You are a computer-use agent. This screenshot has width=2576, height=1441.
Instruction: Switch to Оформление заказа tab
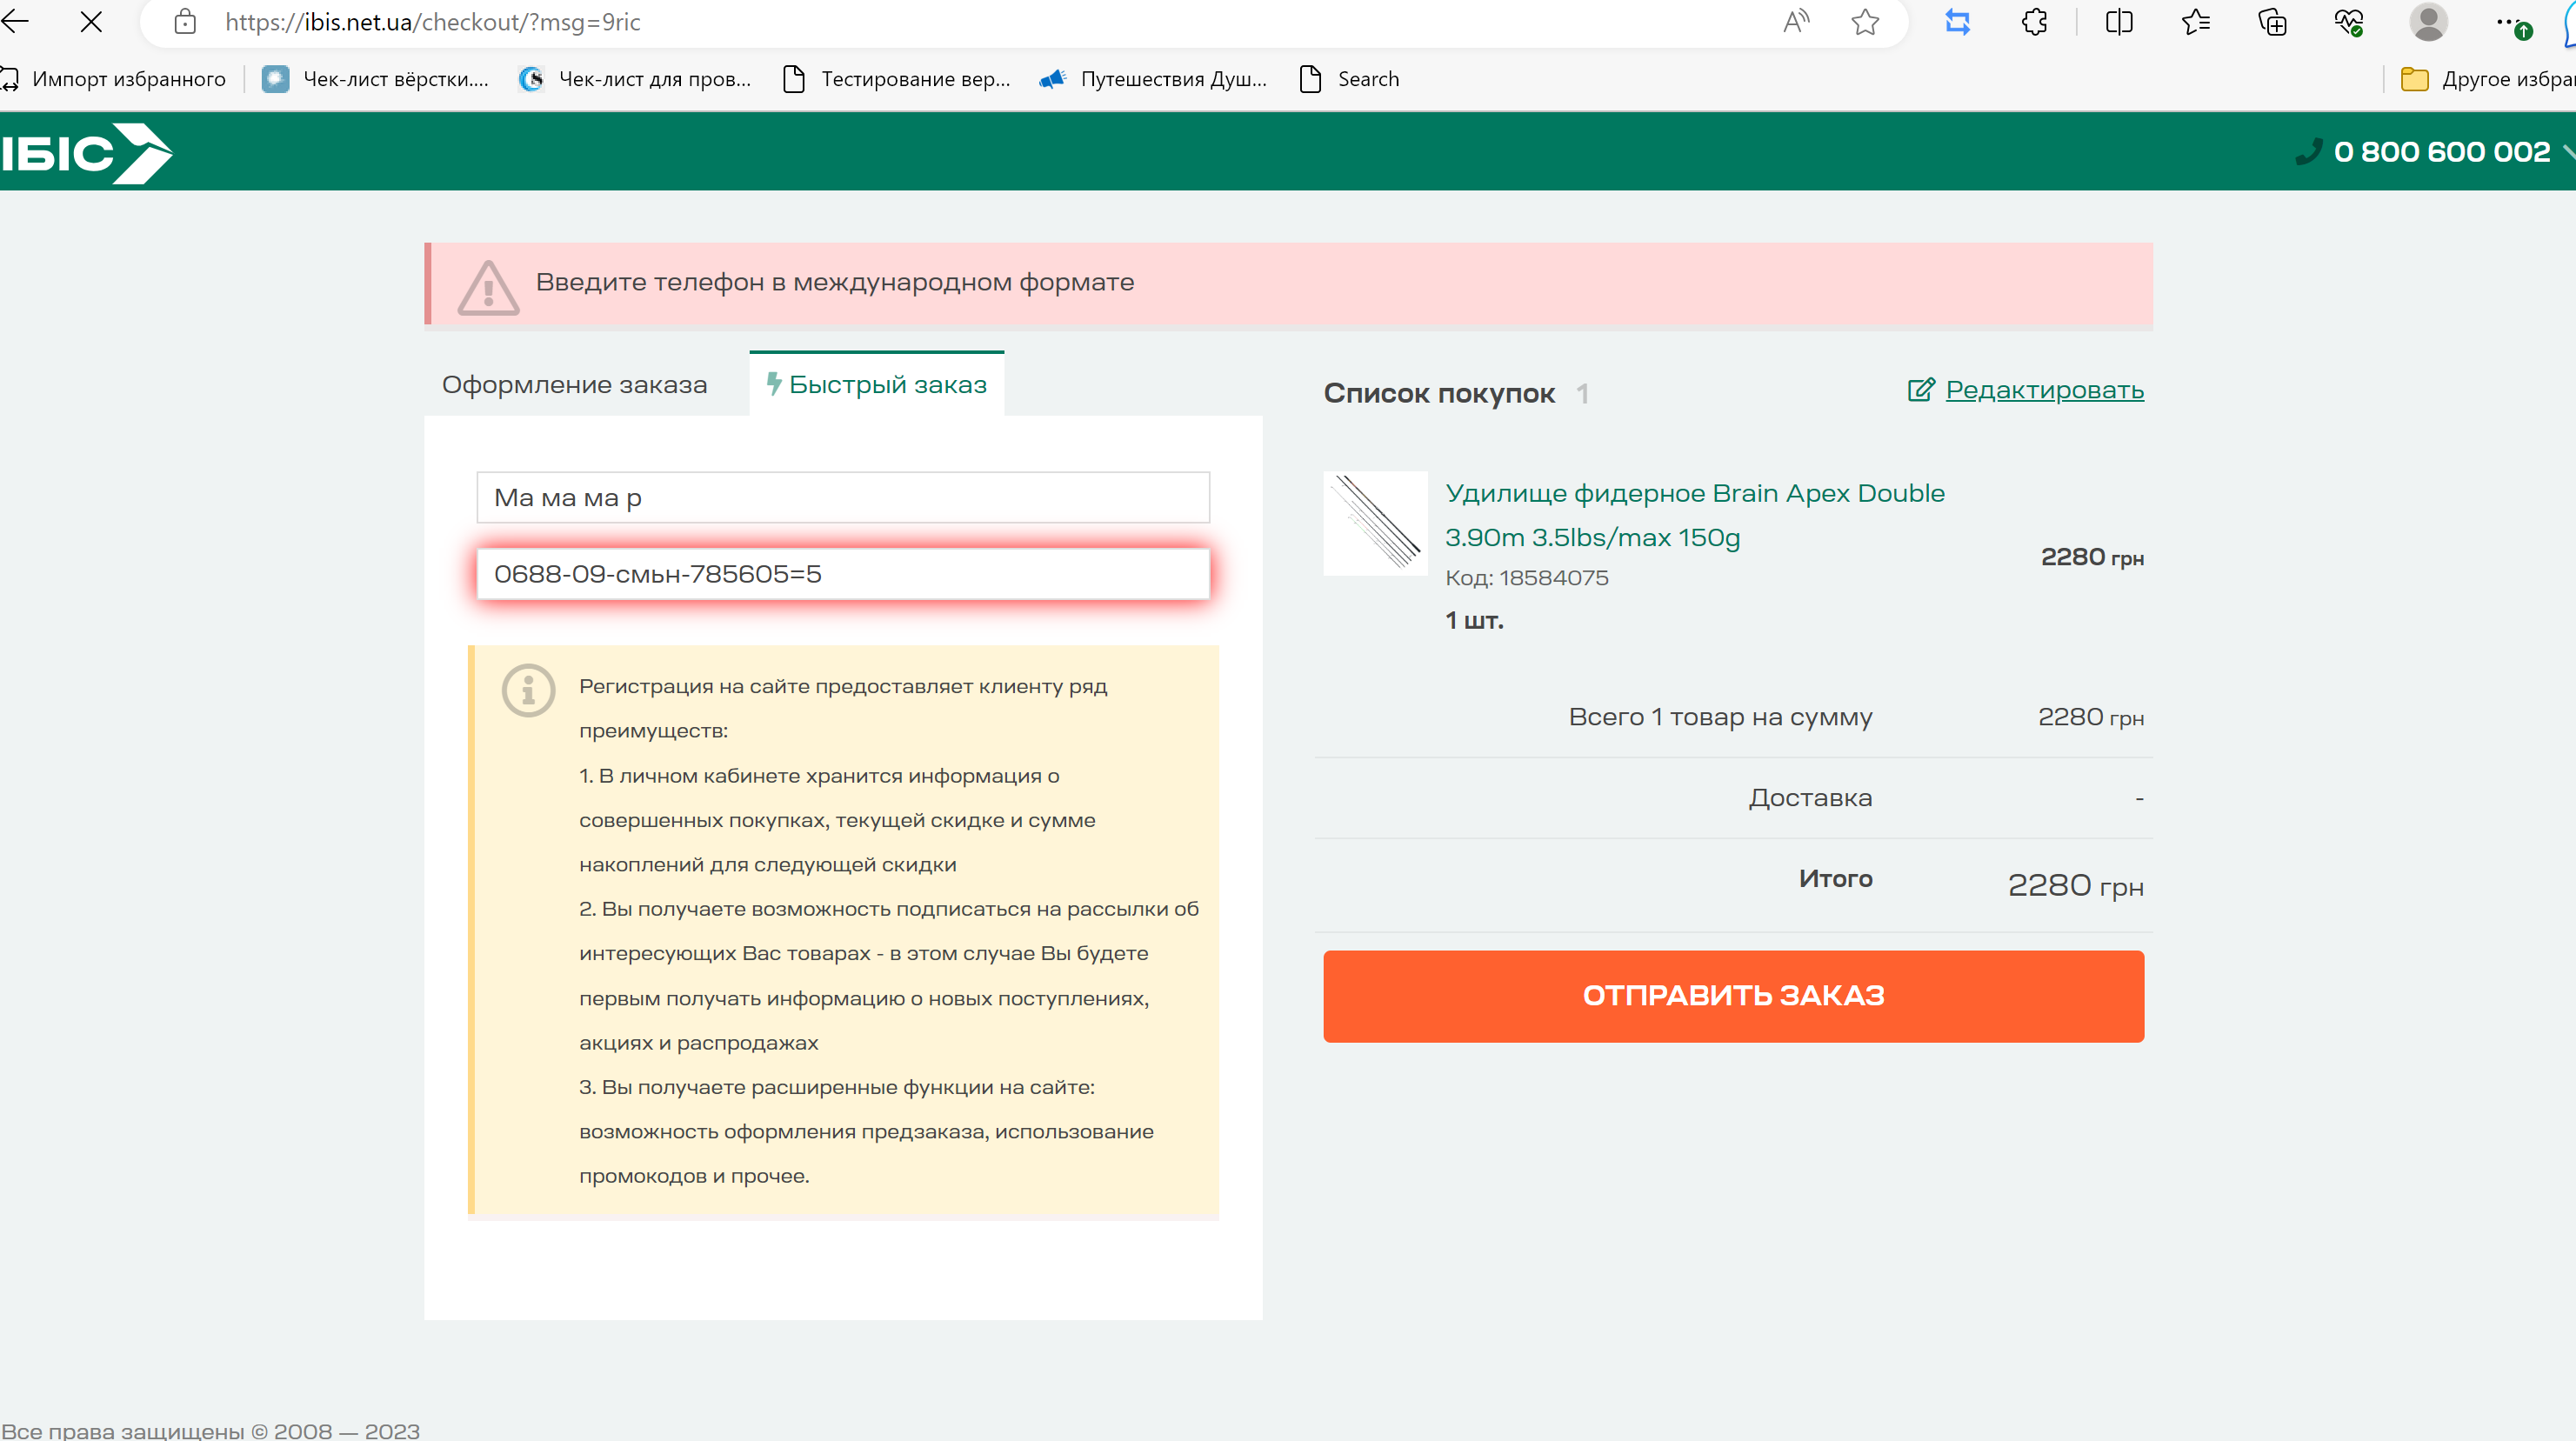574,385
